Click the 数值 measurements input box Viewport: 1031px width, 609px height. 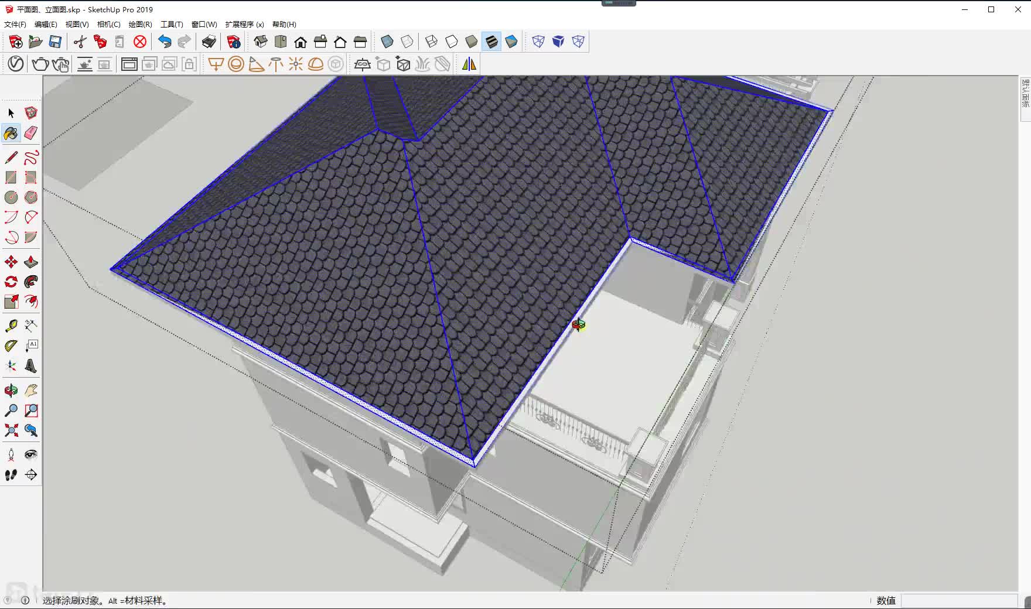[960, 600]
